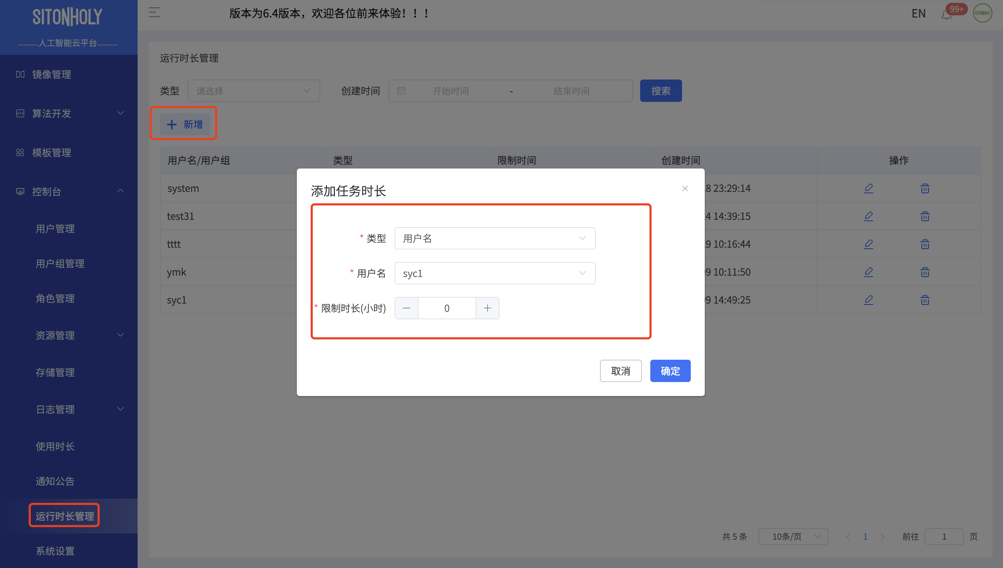The width and height of the screenshot is (1003, 568).
Task: Edit the system row
Action: tap(868, 188)
